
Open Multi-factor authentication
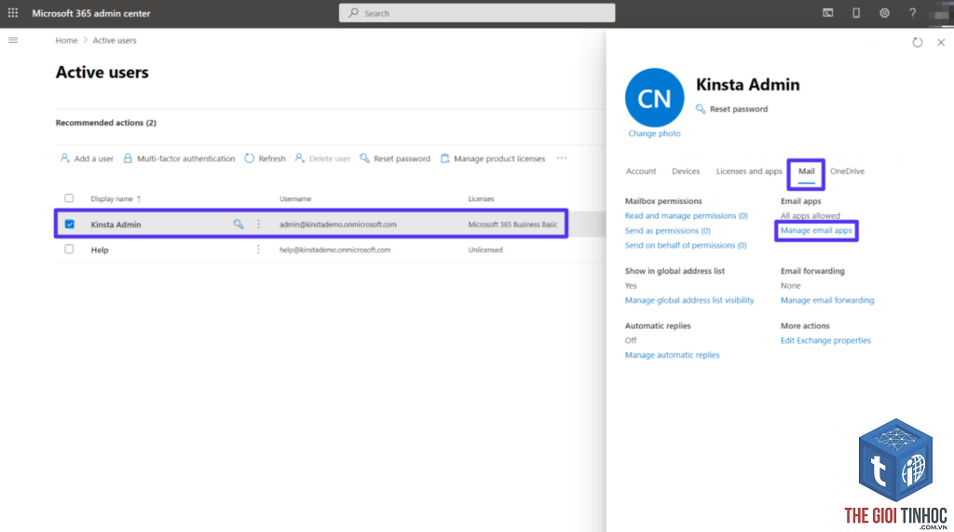click(x=179, y=158)
